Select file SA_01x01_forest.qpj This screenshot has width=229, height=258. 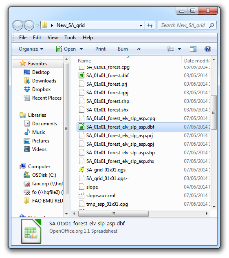107,93
